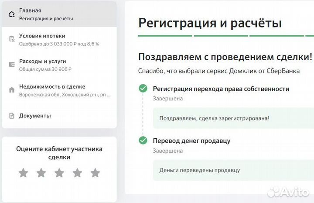This screenshot has width=314, height=203.
Task: Click the house icon beside Недвижимость в сделке
Action: [x=12, y=89]
